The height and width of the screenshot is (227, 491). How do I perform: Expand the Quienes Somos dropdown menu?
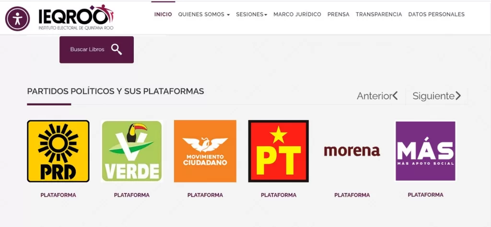pos(204,14)
